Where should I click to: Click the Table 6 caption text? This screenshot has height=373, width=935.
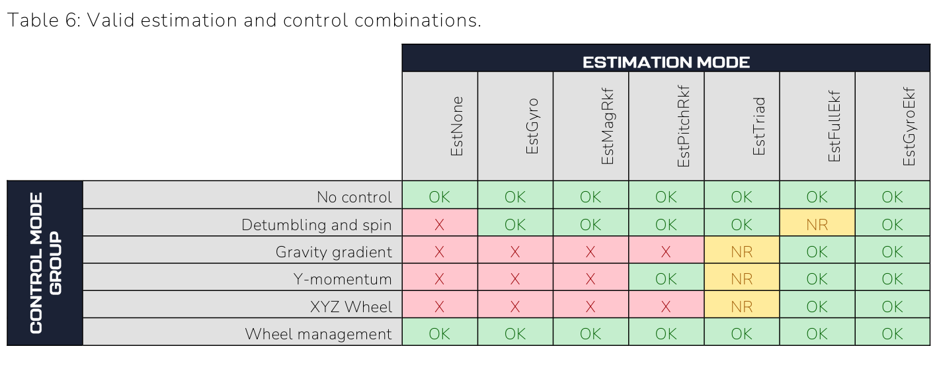tap(244, 20)
